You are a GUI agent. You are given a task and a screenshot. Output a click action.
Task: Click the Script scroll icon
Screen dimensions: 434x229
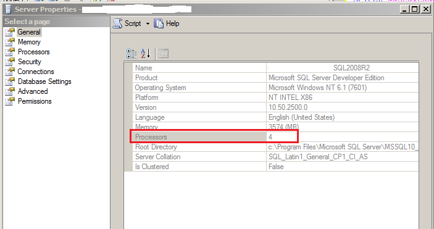point(118,23)
